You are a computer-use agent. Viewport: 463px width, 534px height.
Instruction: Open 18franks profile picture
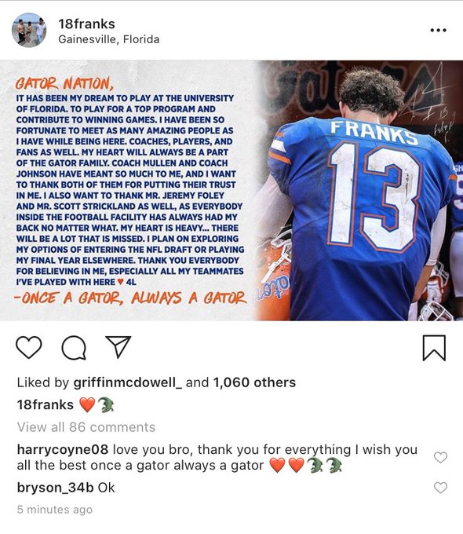coord(29,31)
